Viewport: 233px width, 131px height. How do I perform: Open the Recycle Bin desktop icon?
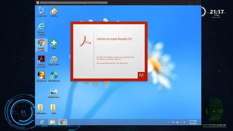41,11
